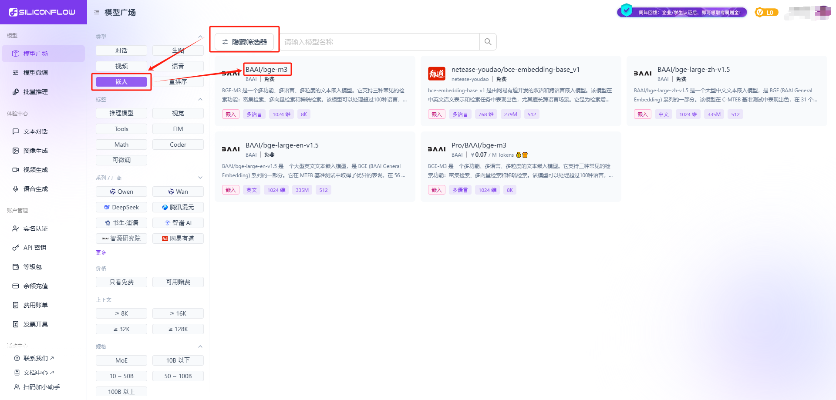Toggle the Tools tag filter
The image size is (836, 400).
(x=121, y=129)
